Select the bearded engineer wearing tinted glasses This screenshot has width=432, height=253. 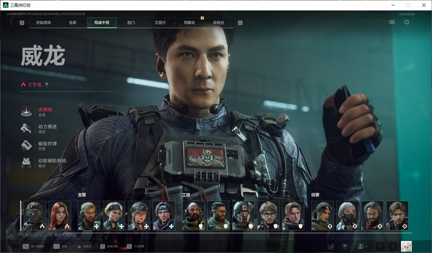click(218, 216)
